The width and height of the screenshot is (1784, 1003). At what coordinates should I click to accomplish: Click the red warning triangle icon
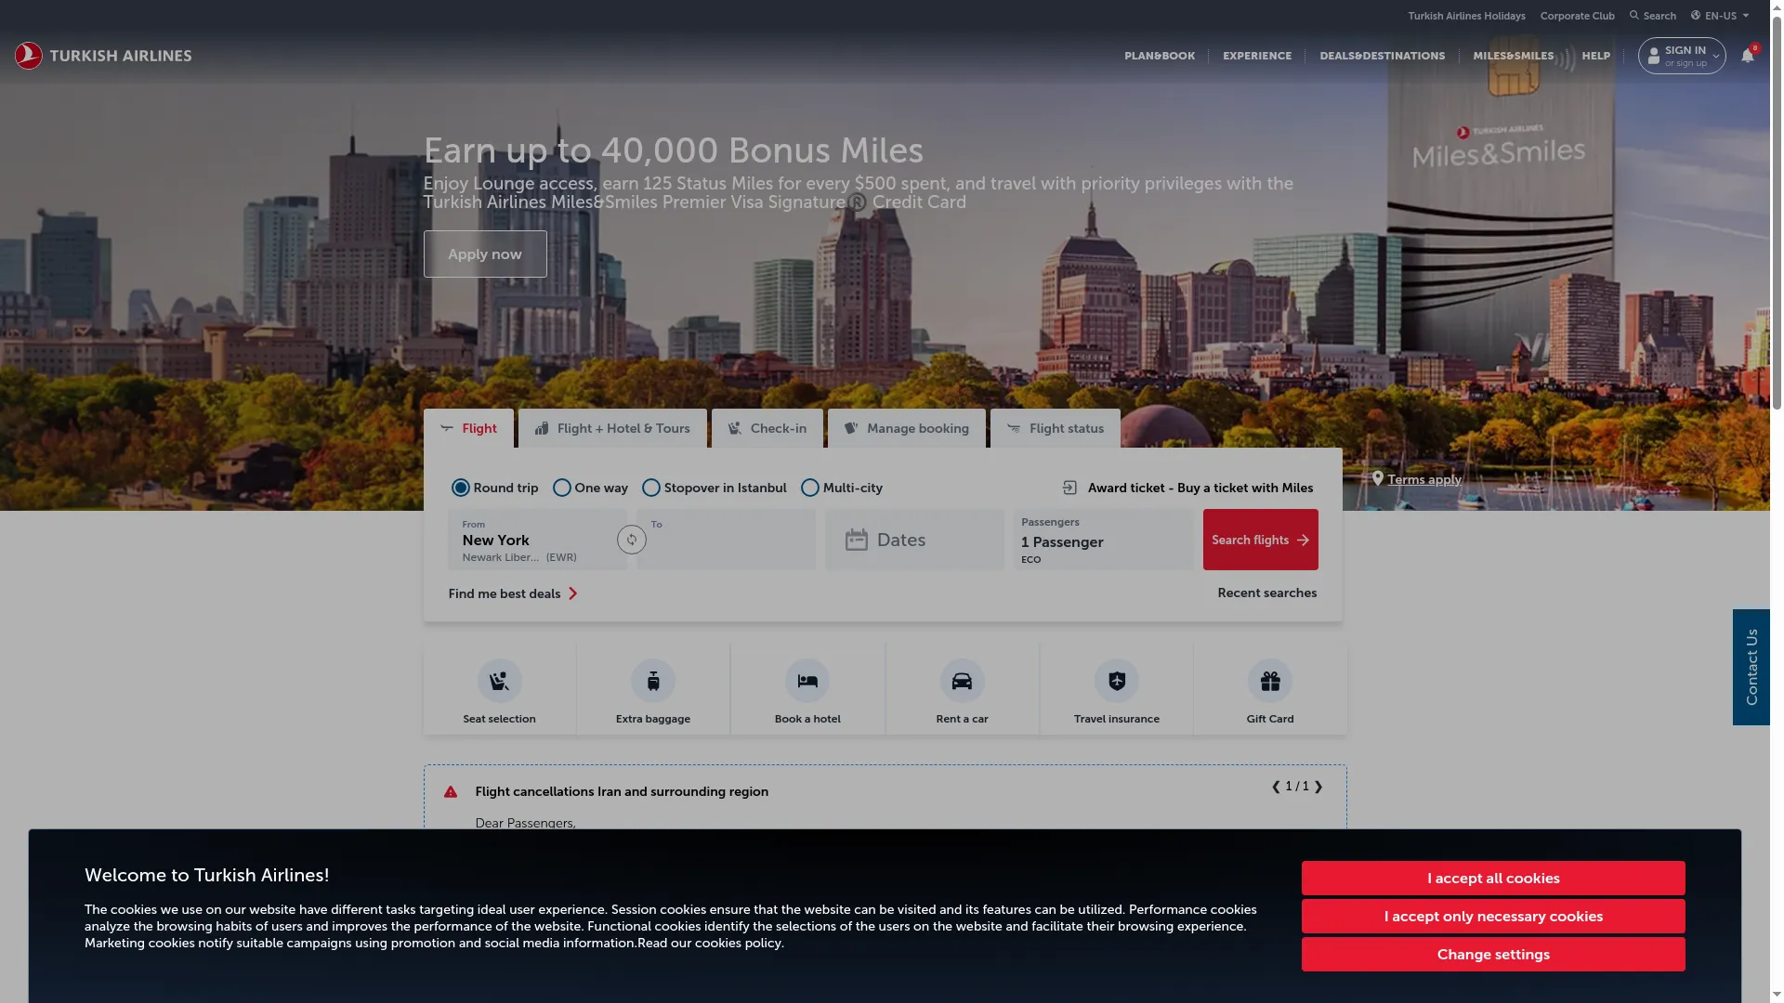[x=451, y=792]
